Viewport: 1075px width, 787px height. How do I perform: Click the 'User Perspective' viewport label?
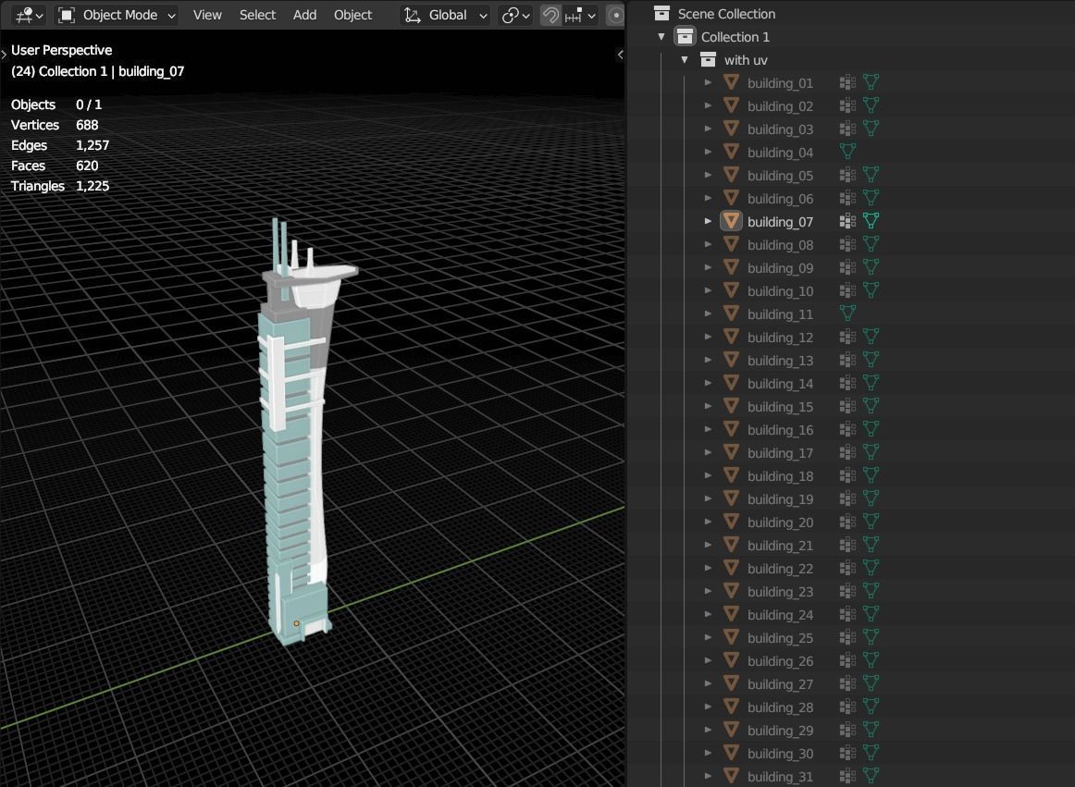61,50
